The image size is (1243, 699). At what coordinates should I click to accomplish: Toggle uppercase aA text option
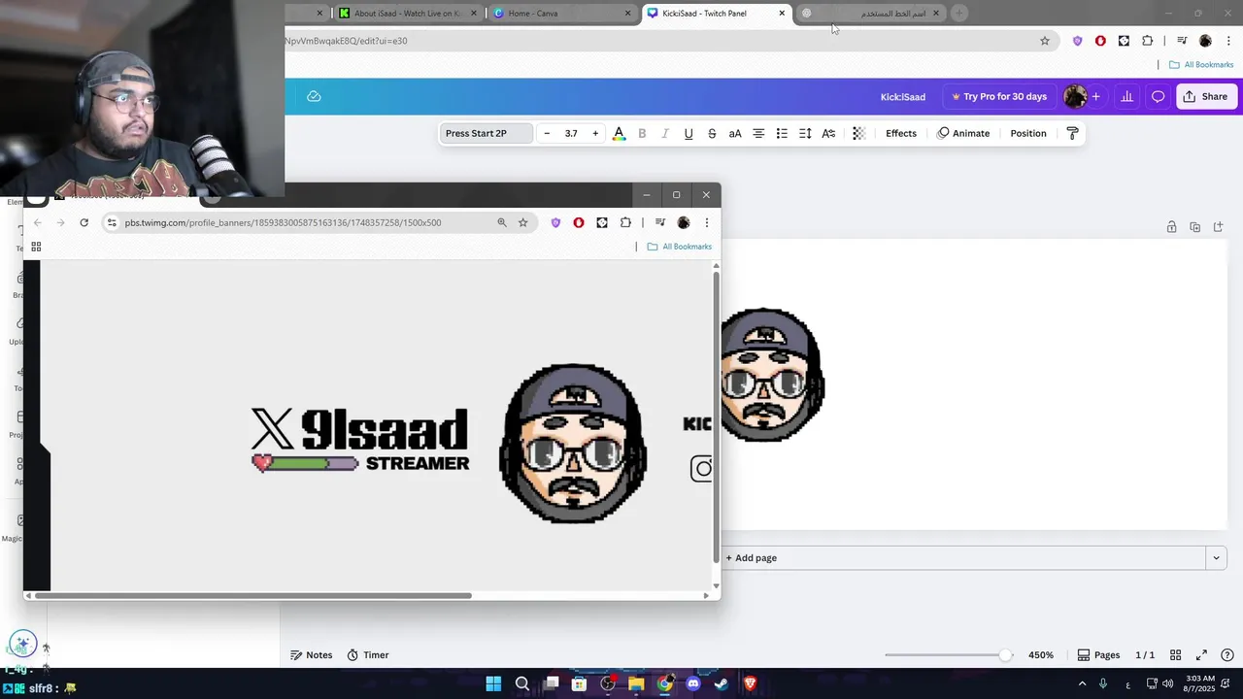(x=735, y=133)
